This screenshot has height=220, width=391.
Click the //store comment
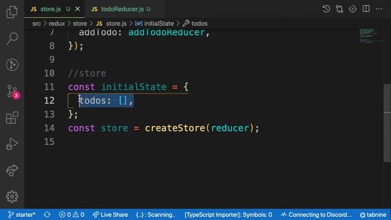click(87, 73)
